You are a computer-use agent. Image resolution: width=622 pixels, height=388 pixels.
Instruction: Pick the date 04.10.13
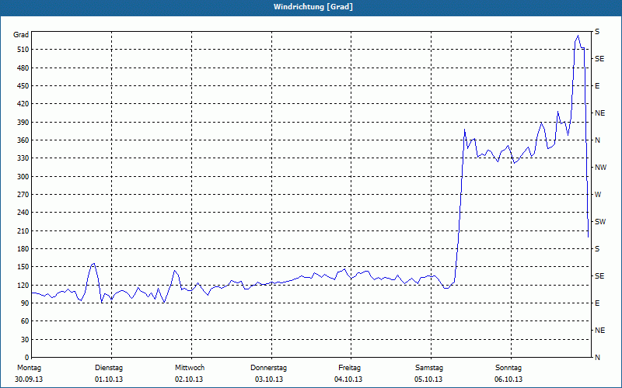coord(348,379)
